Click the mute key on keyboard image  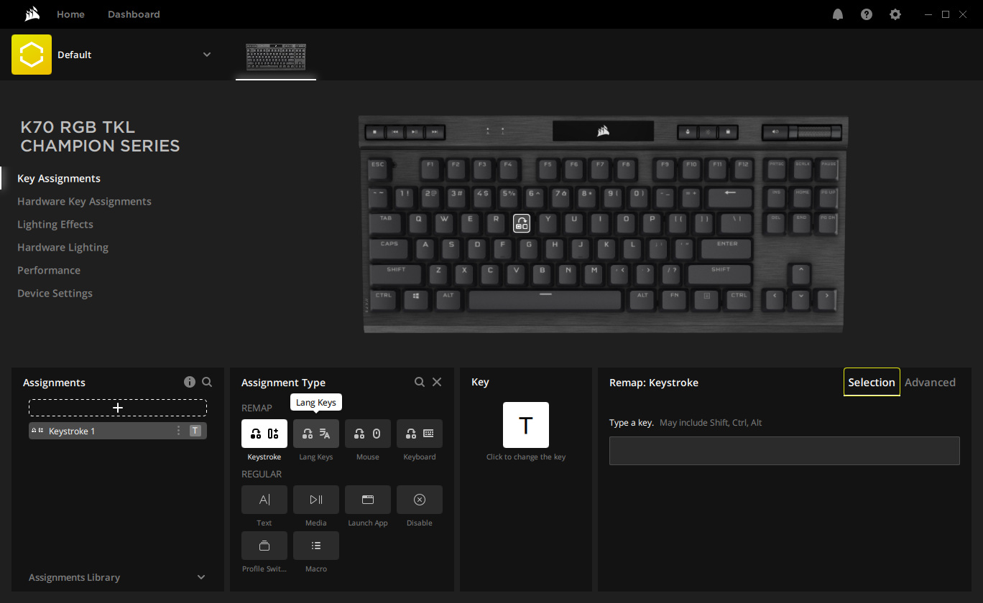[x=775, y=132]
